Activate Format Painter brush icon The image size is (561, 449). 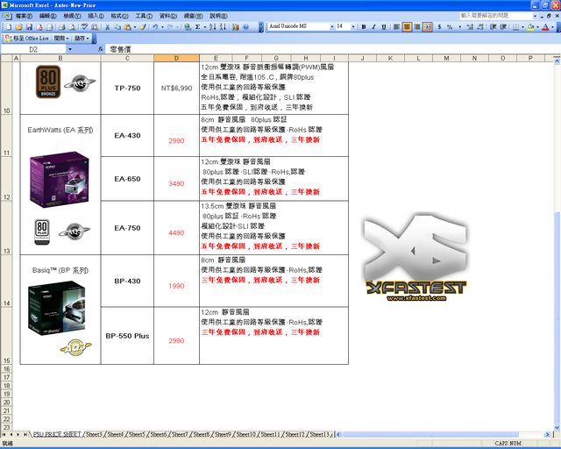143,27
